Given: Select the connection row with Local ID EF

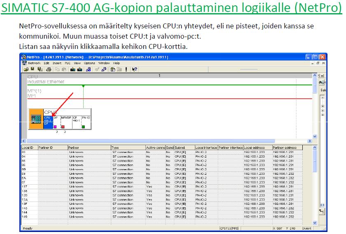Looking at the screenshot, I should coord(162,182).
